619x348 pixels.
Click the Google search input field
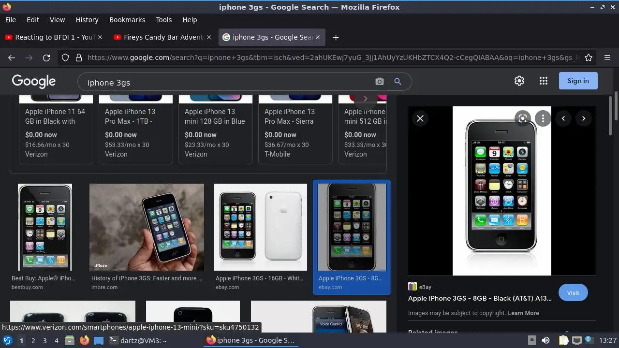pyautogui.click(x=227, y=82)
